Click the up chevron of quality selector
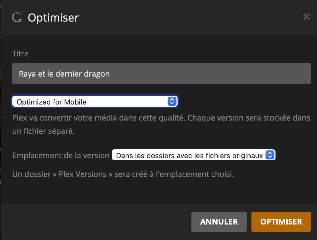 point(172,100)
